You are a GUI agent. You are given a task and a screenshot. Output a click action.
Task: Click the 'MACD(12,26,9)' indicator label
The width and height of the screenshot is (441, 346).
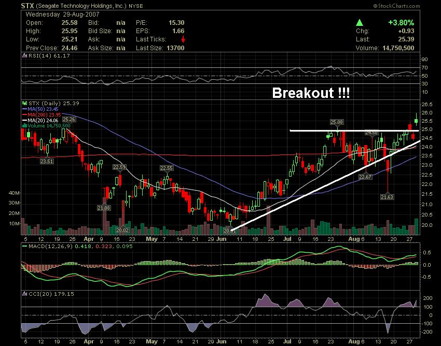[50, 247]
